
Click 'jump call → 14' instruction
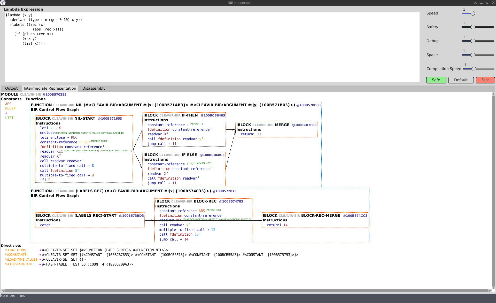tap(174, 239)
